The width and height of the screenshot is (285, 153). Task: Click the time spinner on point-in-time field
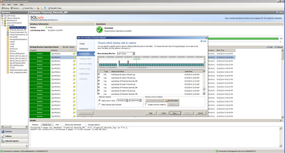click(x=140, y=100)
